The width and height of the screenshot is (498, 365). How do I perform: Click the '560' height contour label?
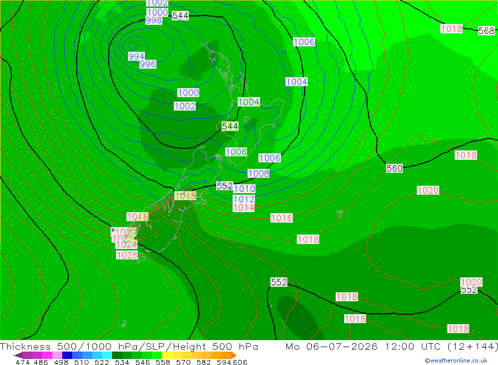click(x=394, y=168)
